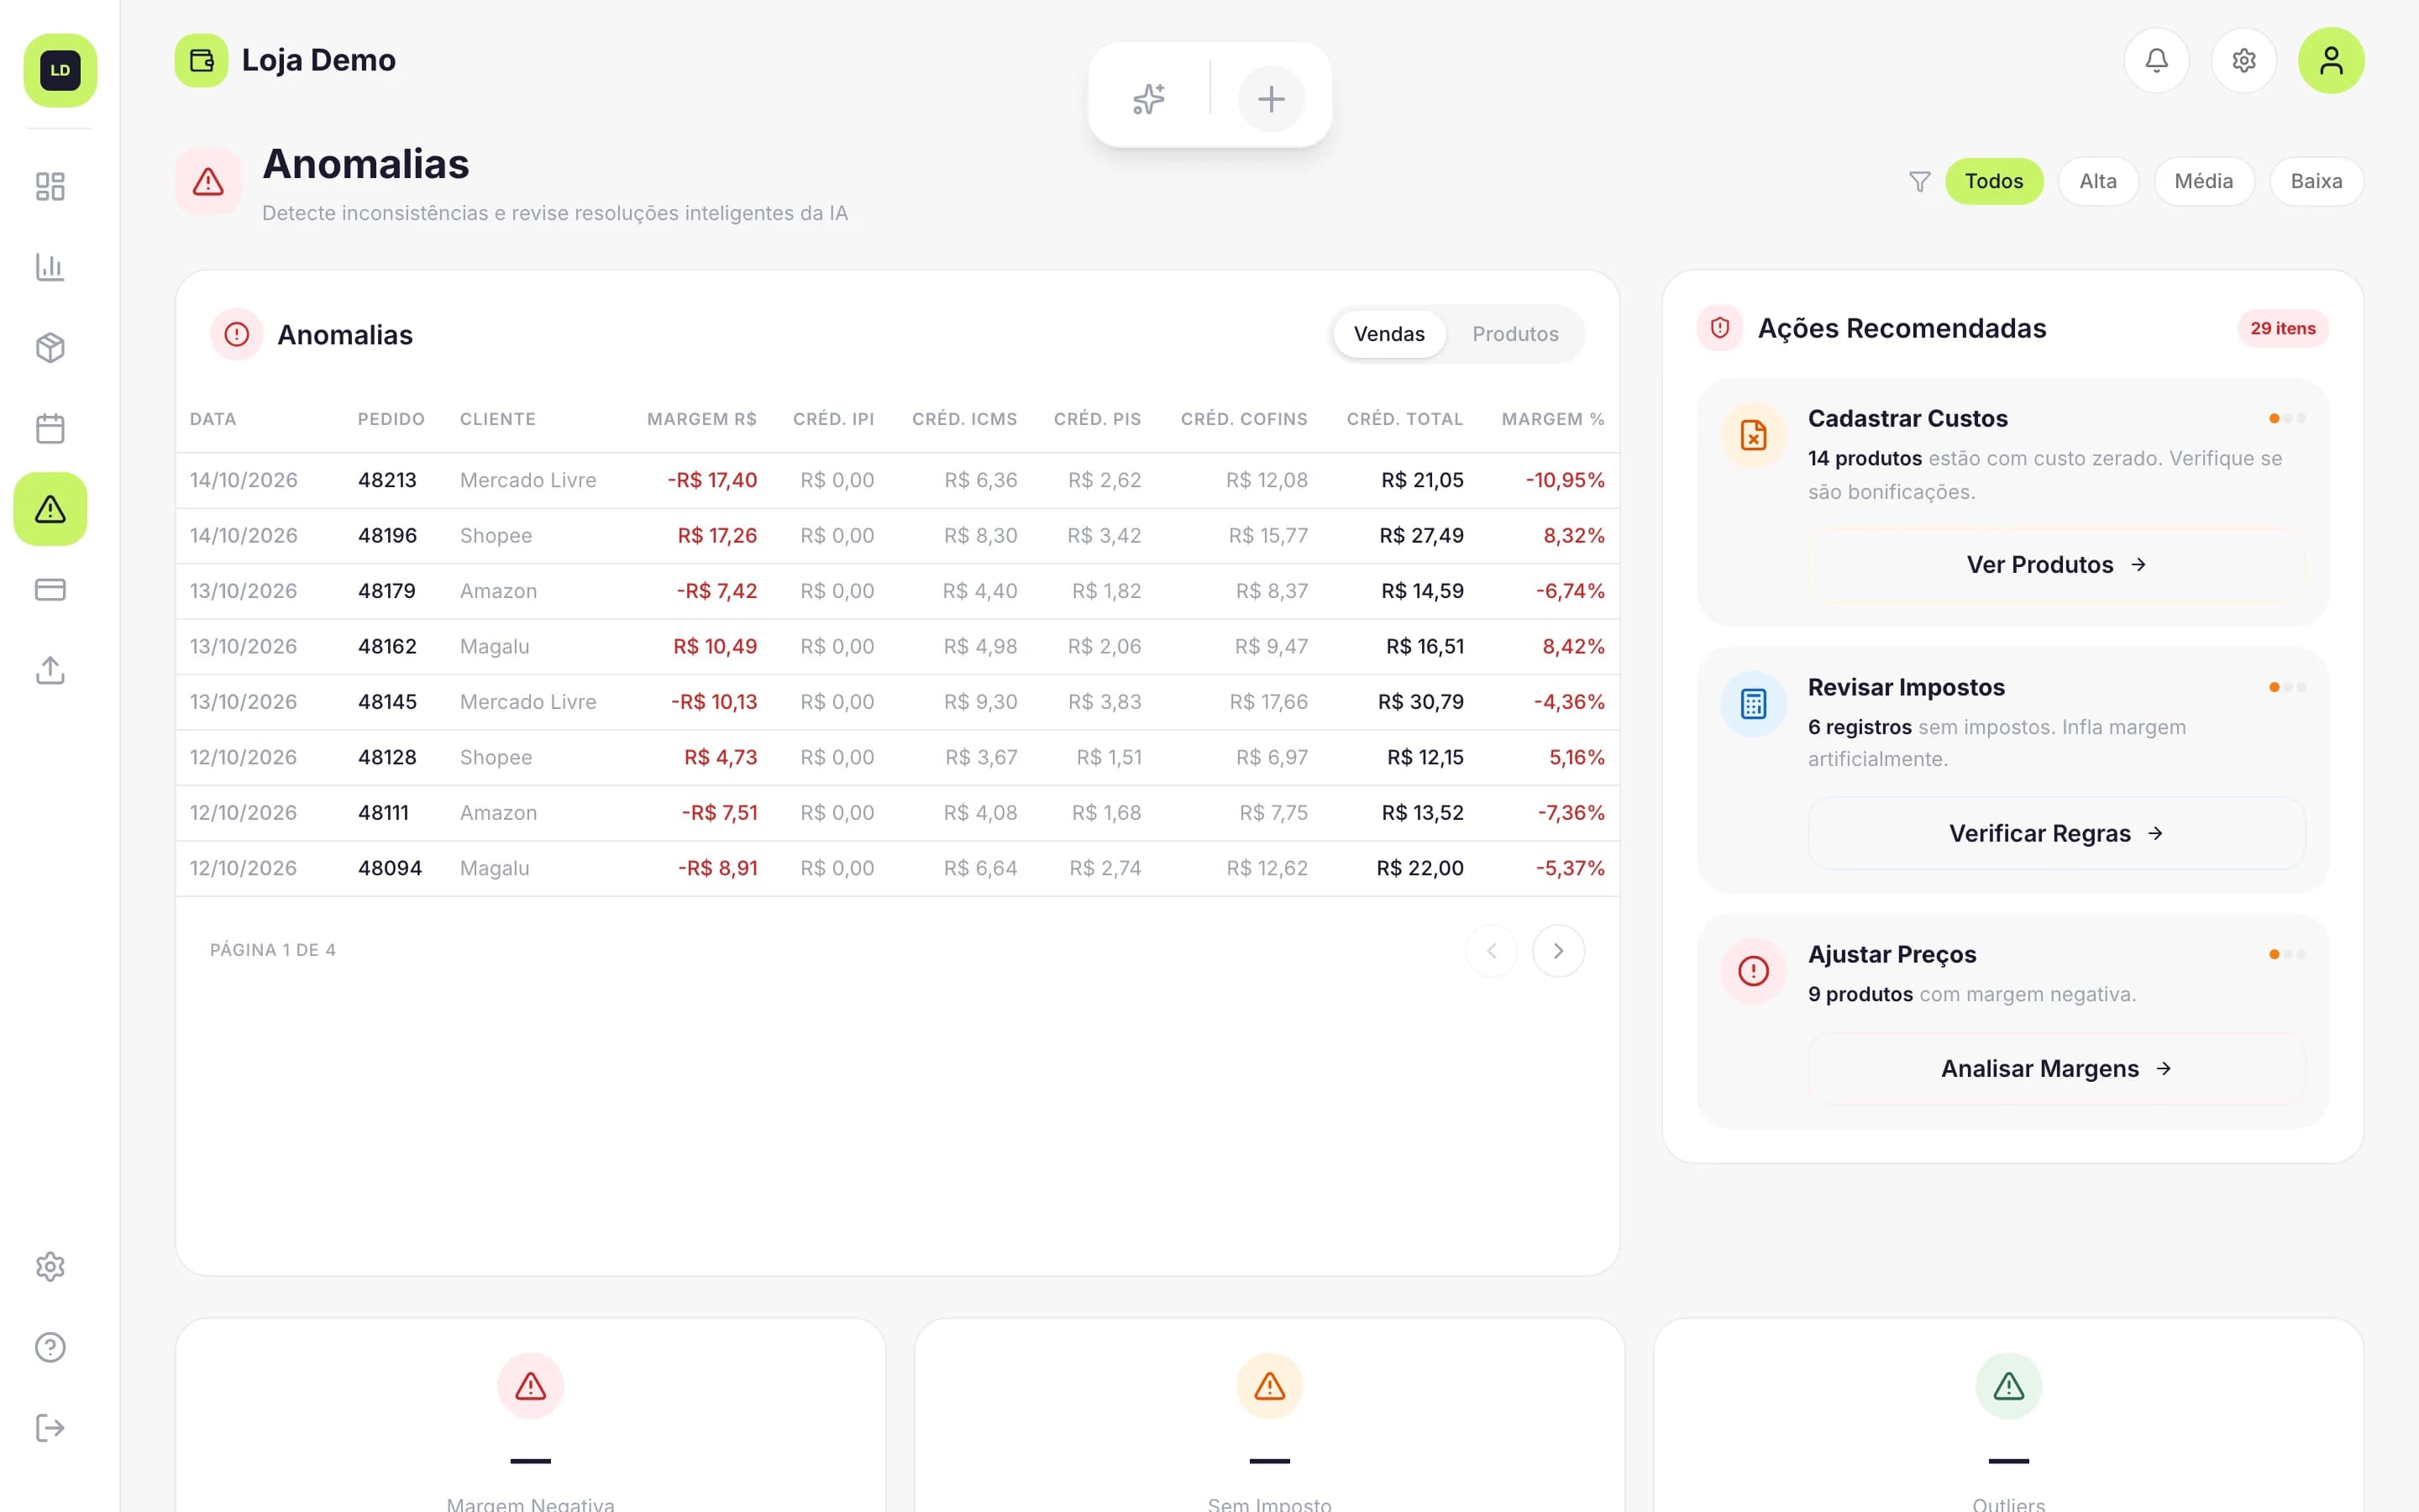This screenshot has height=1512, width=2419.
Task: Click the LD store logo
Action: [60, 70]
